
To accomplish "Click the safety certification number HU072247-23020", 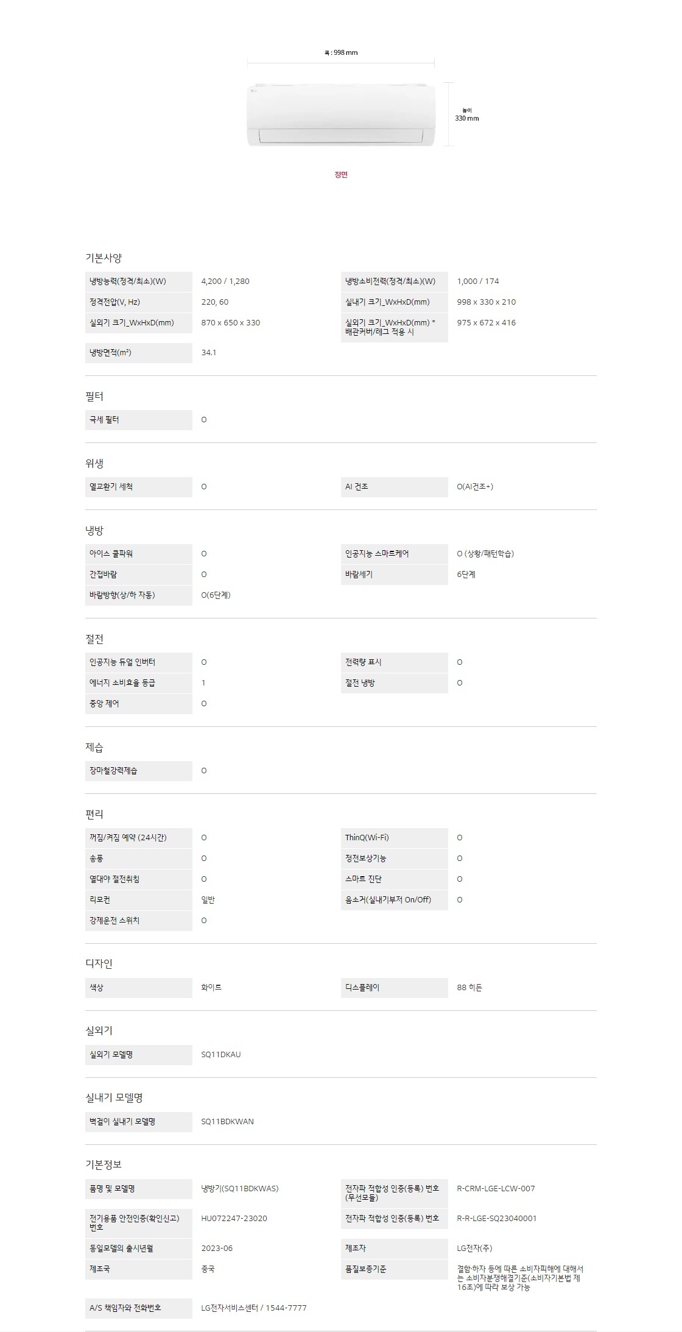I will pyautogui.click(x=234, y=1219).
